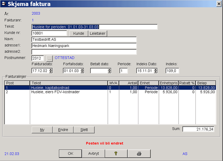Screen dimensions: 223x161
Task: Click the Postnummer field 2312
Action: 38,58
